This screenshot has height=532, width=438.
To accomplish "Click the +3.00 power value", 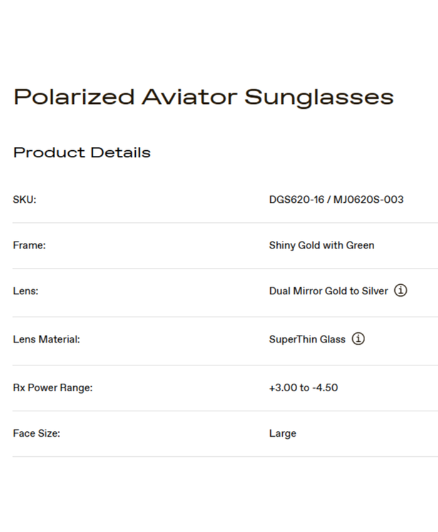I will tap(283, 387).
